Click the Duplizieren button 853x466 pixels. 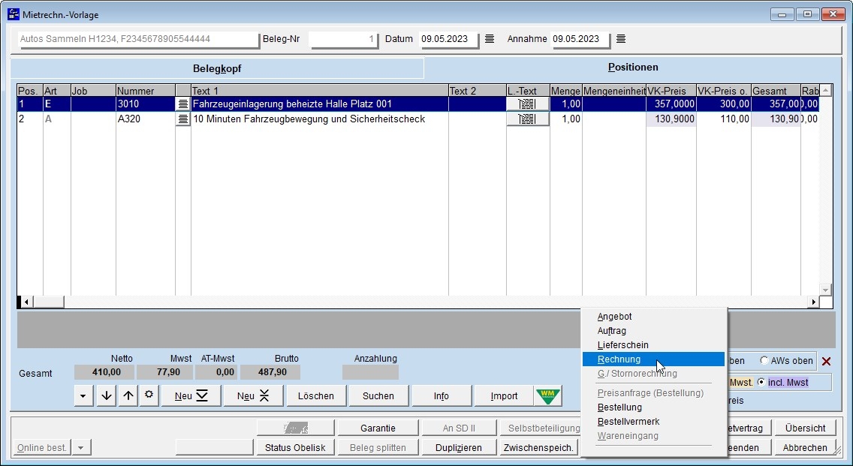(459, 447)
